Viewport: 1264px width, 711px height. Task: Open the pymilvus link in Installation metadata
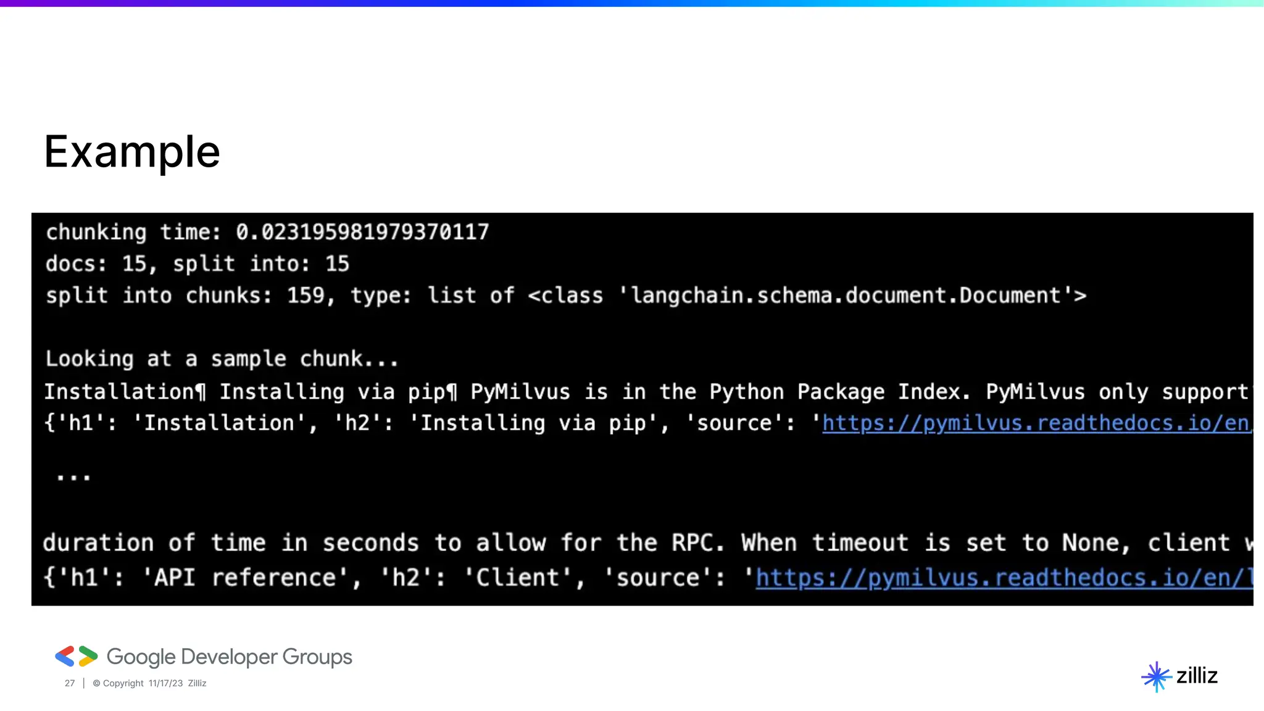[x=1036, y=423]
